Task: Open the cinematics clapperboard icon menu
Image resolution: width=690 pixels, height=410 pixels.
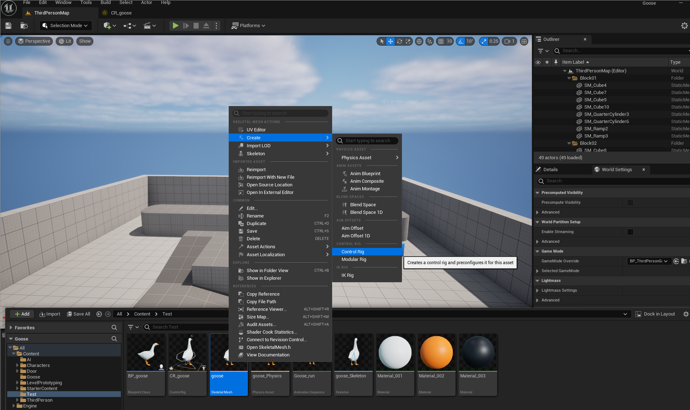Action: [x=149, y=26]
